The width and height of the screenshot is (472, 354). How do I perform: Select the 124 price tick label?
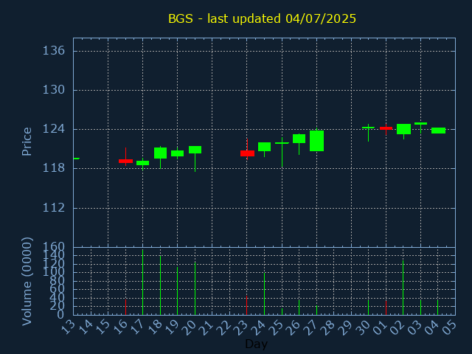[54, 129]
